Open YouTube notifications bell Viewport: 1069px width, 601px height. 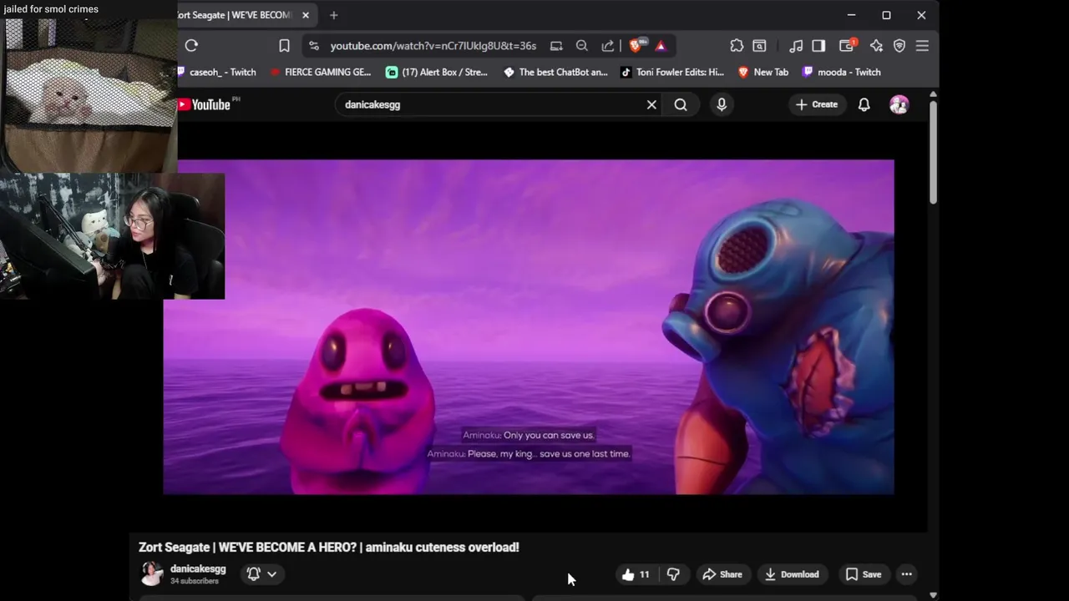(x=864, y=104)
